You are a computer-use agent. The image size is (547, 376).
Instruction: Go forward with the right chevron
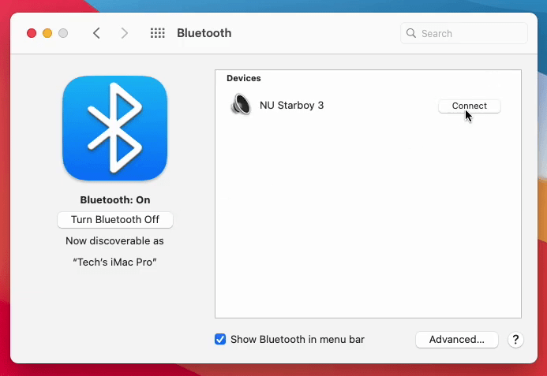pyautogui.click(x=124, y=33)
